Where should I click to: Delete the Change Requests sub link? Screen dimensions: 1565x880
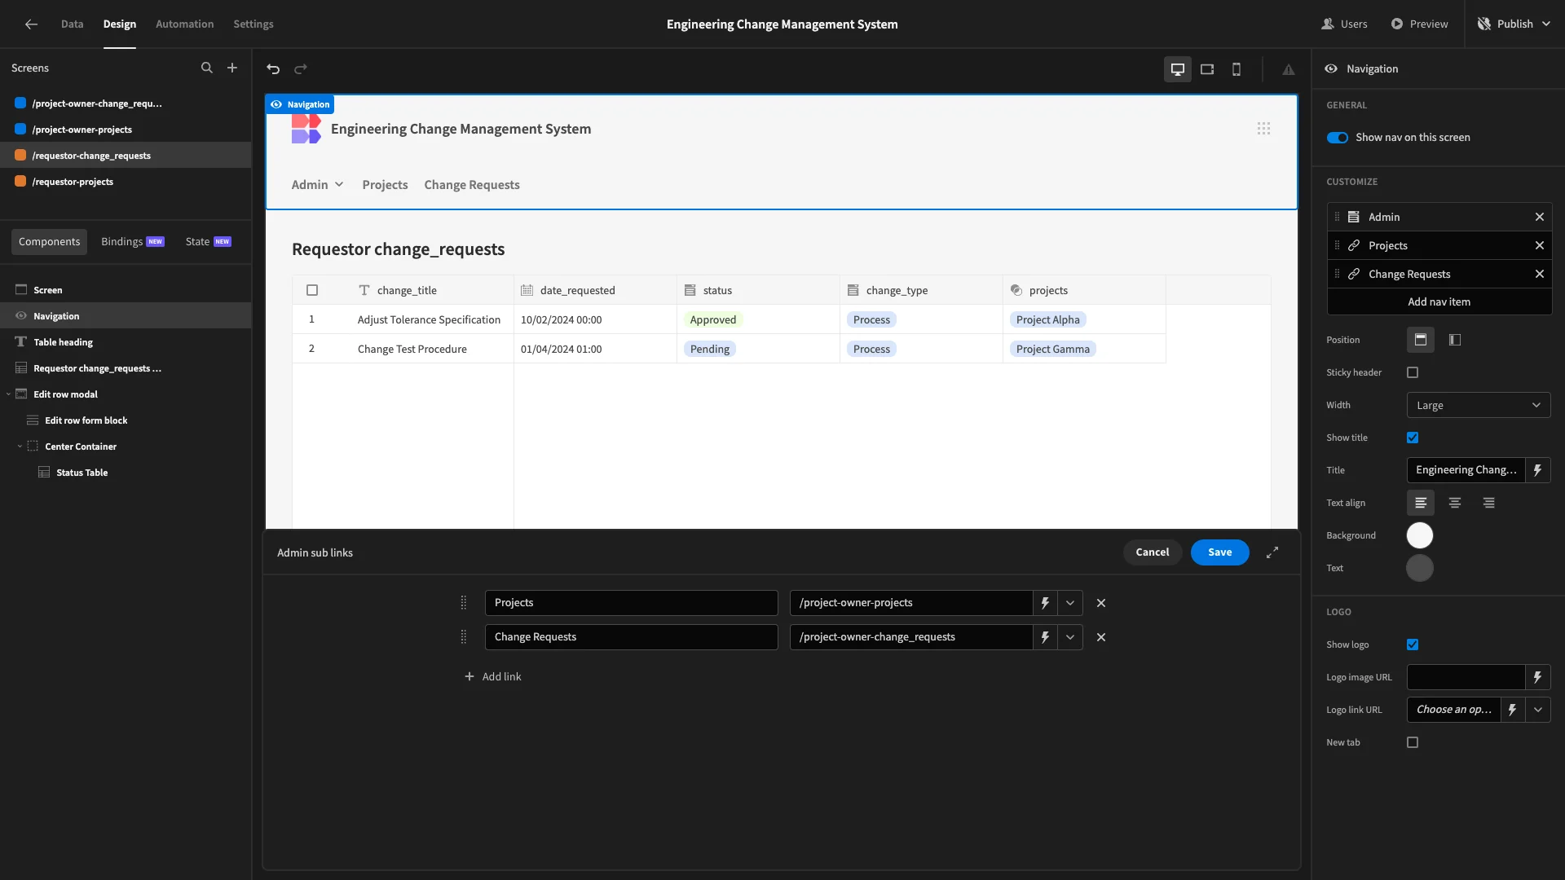pyautogui.click(x=1101, y=637)
